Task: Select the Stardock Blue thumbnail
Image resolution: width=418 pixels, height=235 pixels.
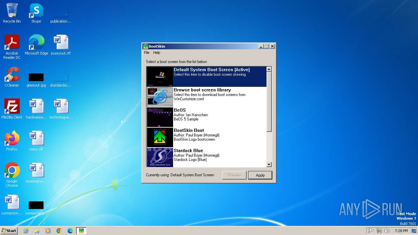Action: pos(160,157)
